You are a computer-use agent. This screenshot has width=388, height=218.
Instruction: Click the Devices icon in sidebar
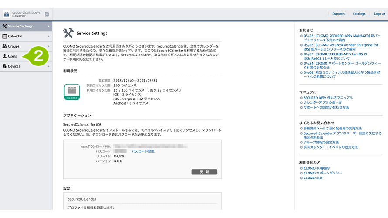coord(4,66)
